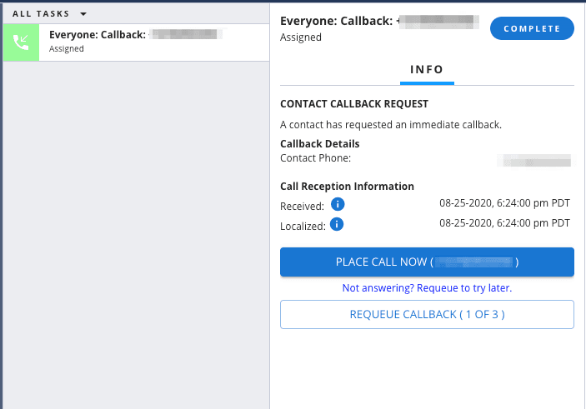Click the Received timestamp value

[504, 202]
